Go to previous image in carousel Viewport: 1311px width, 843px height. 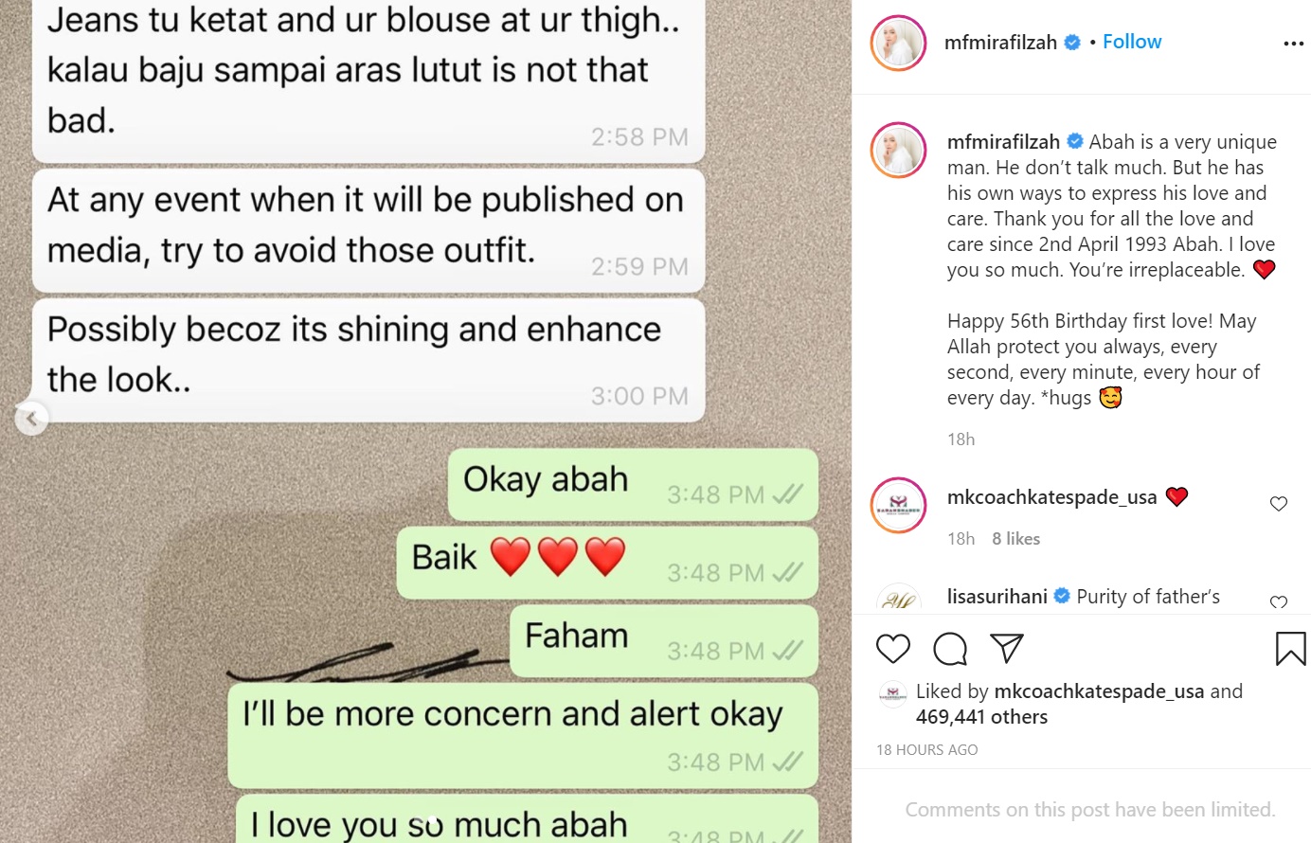(x=31, y=418)
